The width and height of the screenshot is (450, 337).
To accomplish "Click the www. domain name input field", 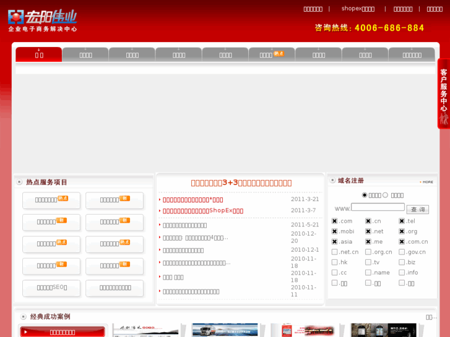I will click(378, 207).
